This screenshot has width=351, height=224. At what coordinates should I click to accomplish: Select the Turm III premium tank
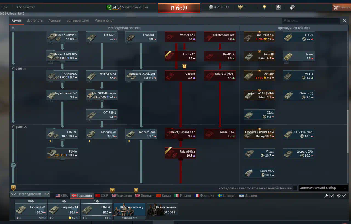(x=259, y=56)
